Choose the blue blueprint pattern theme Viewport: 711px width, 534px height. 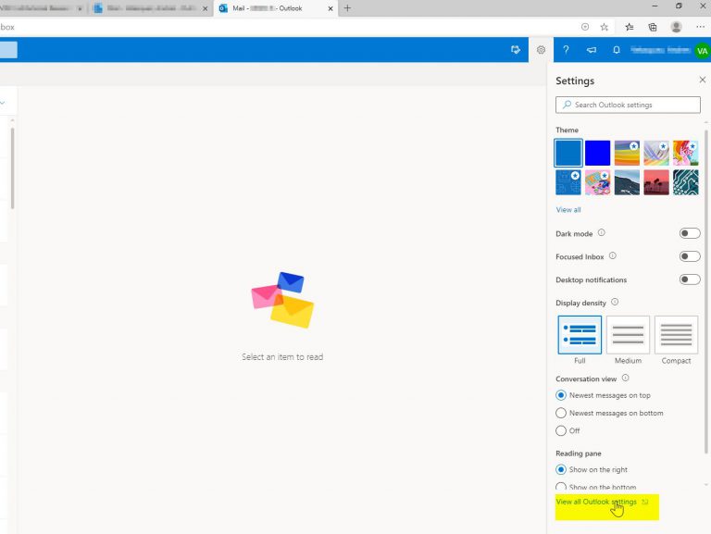pos(568,182)
